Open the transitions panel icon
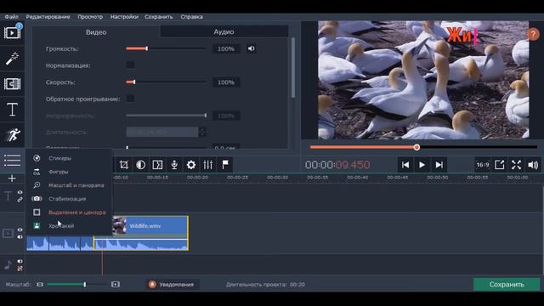Screen dimensions: 544x306 pos(12,84)
